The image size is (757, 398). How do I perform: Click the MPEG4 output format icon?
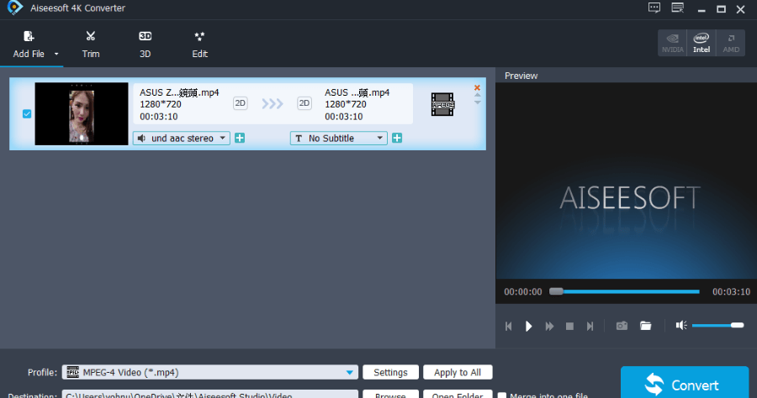(x=442, y=104)
